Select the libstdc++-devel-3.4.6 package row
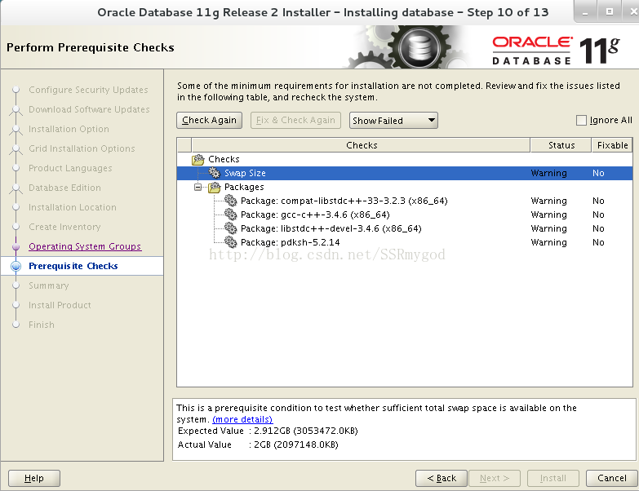Viewport: 639px width, 491px height. pos(405,228)
